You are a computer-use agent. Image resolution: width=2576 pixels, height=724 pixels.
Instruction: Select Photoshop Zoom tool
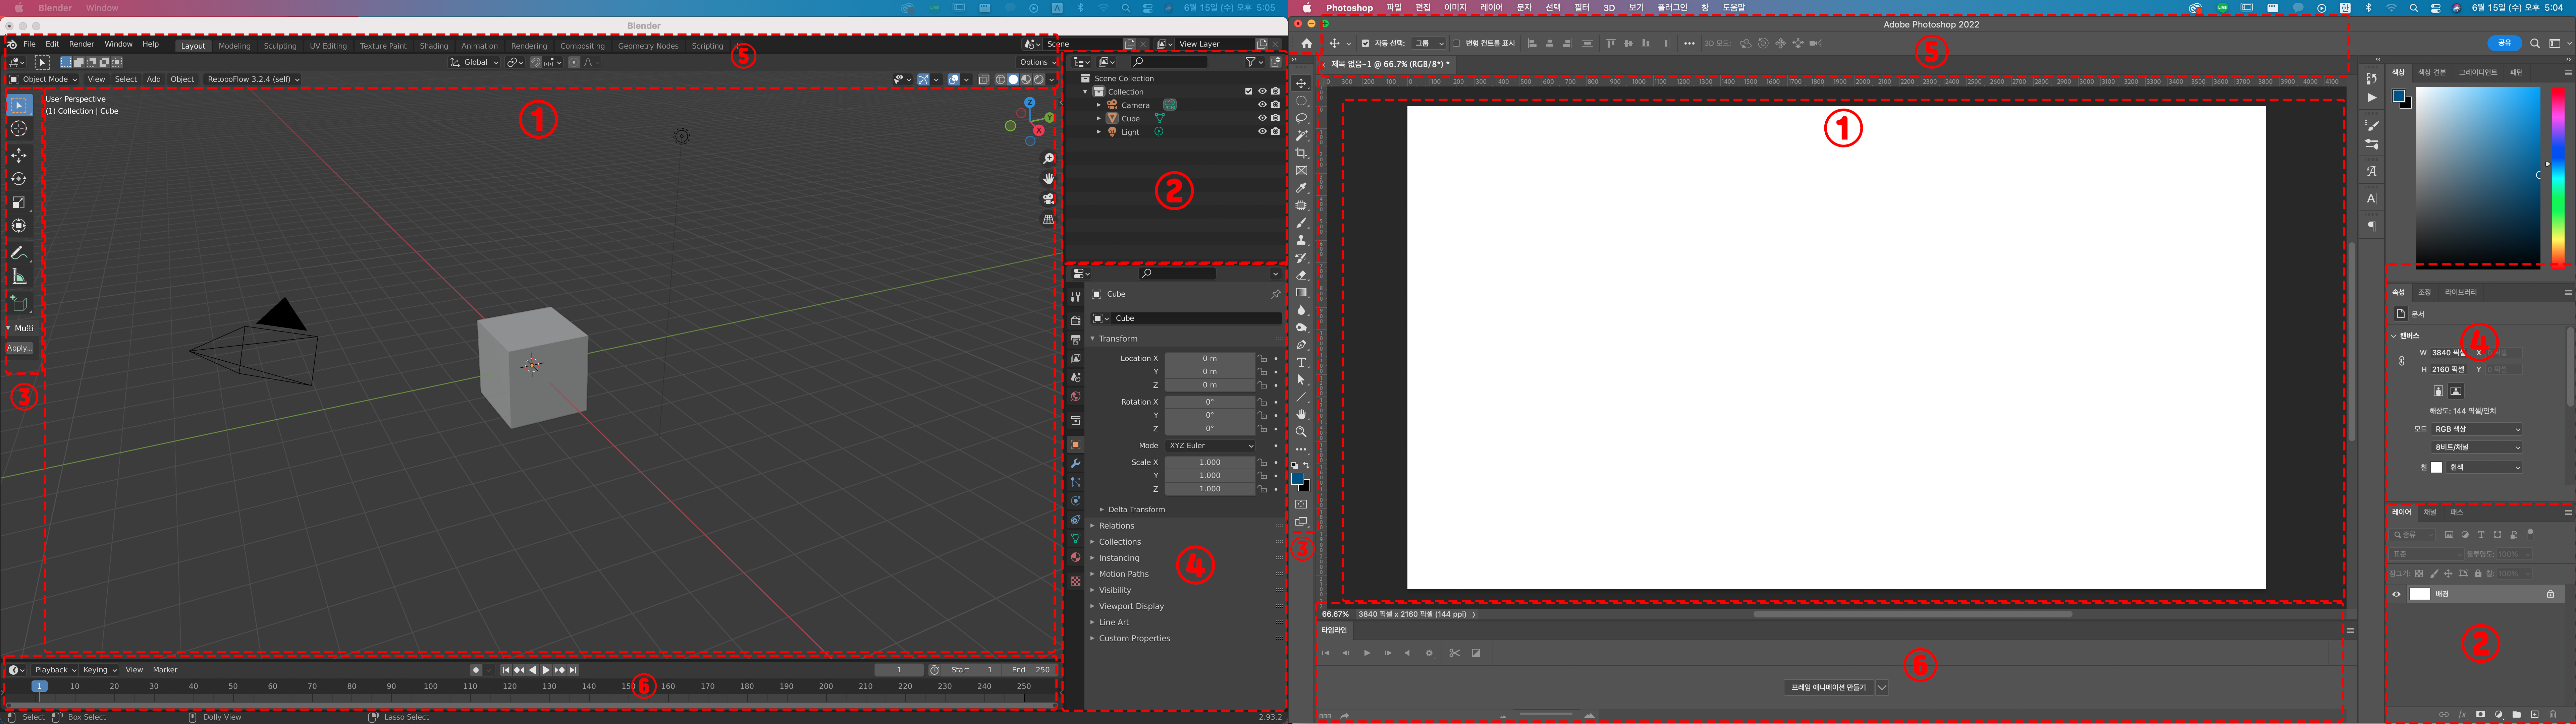[x=1301, y=432]
